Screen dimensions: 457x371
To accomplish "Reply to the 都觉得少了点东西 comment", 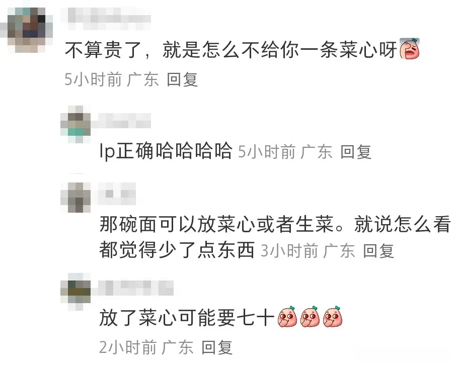I will click(x=378, y=251).
